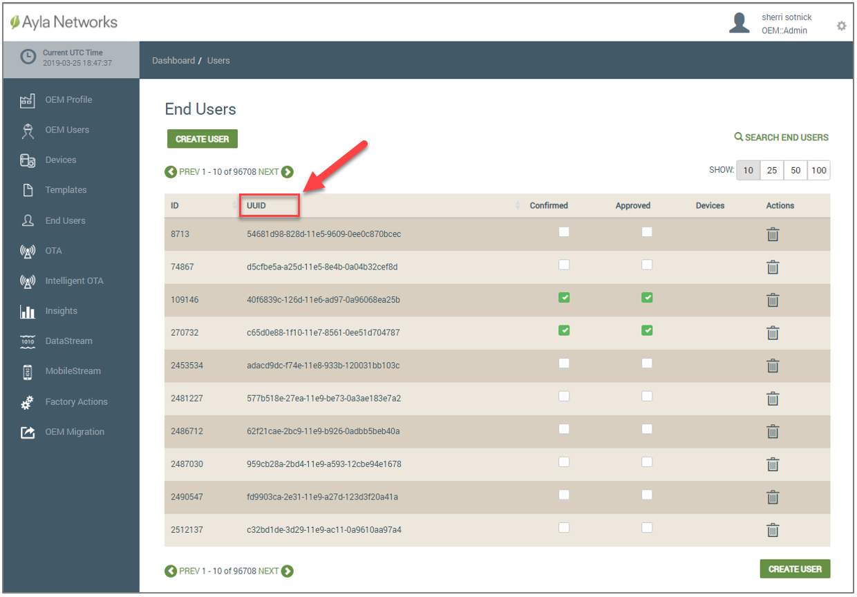Click the user avatar icon
This screenshot has height=597, width=857.
tap(740, 23)
